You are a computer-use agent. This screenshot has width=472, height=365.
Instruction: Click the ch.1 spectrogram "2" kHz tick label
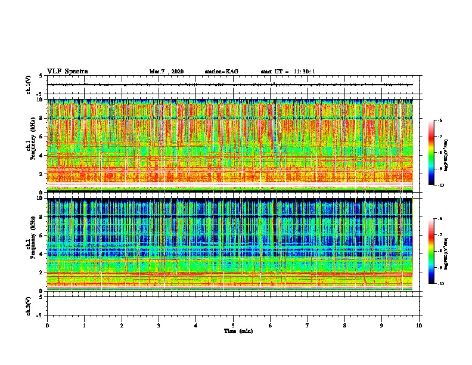tap(42, 174)
